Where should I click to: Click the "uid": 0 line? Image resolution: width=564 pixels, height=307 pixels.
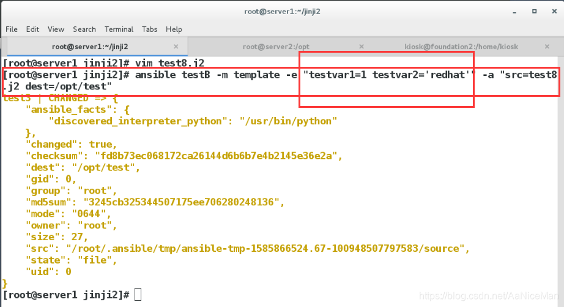click(x=48, y=271)
